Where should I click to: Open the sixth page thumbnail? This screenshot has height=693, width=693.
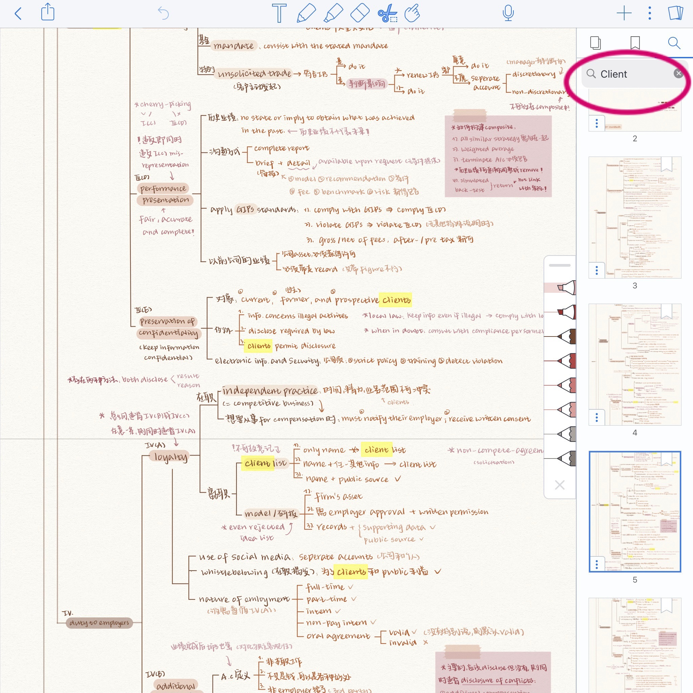(635, 645)
